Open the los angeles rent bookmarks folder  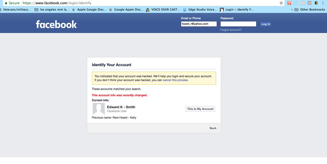click(x=52, y=10)
